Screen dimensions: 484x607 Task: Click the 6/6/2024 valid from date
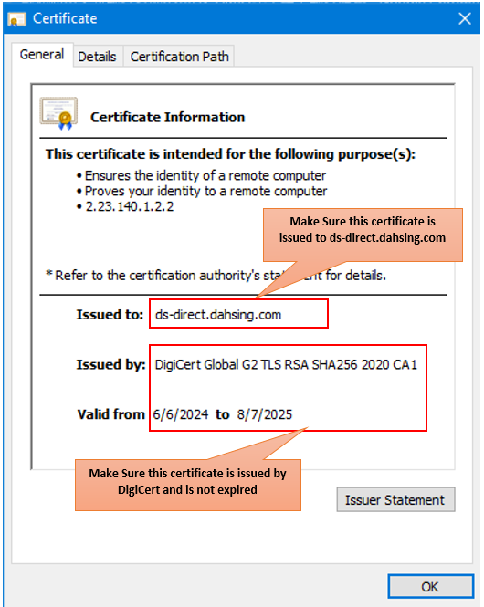(x=181, y=414)
